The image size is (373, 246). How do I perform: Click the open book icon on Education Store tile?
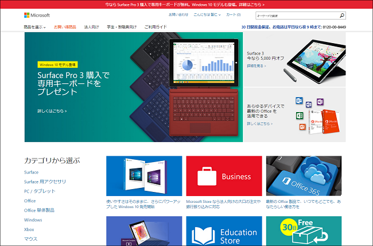(x=203, y=236)
